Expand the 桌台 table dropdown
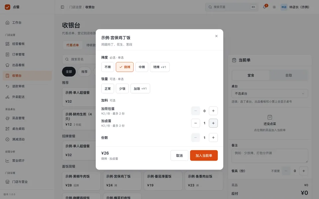The width and height of the screenshot is (319, 199). click(x=270, y=94)
